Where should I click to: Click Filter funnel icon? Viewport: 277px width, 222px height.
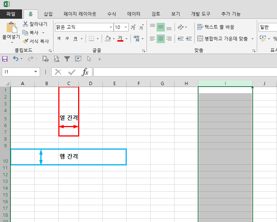coord(67,59)
